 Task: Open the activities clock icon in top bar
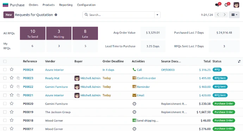point(226,5)
